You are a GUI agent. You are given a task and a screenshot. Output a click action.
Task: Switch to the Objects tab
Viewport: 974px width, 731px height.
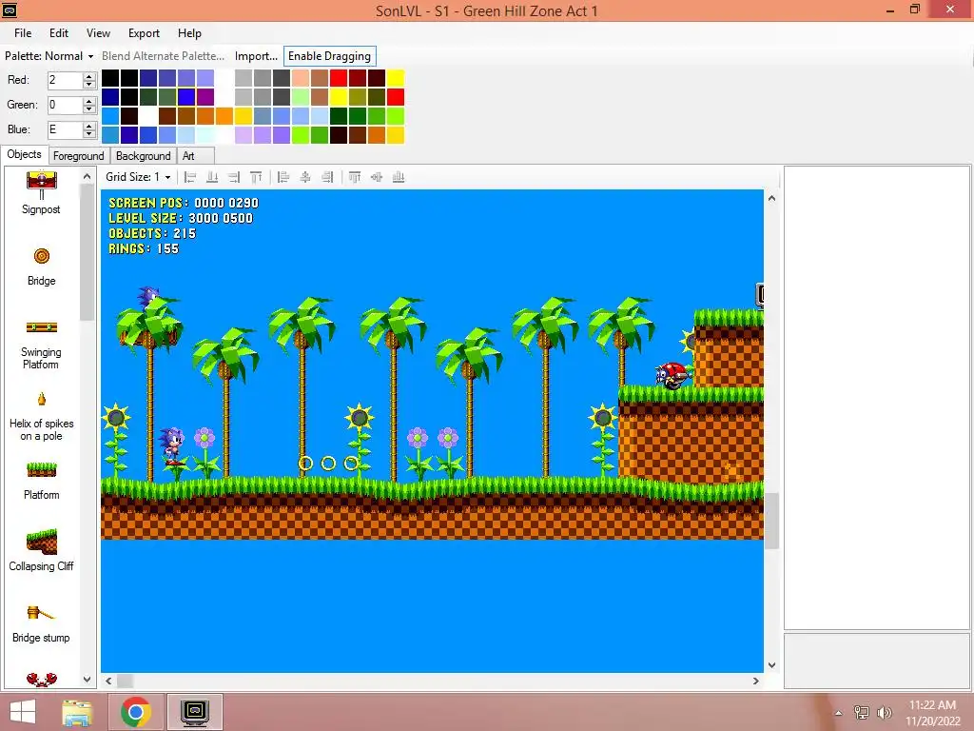pos(24,154)
